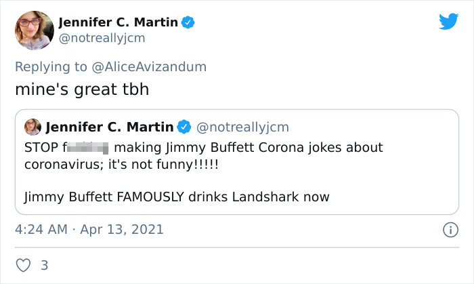The height and width of the screenshot is (284, 474).
Task: Click verified badge in the quoted tweet
Action: 184,127
